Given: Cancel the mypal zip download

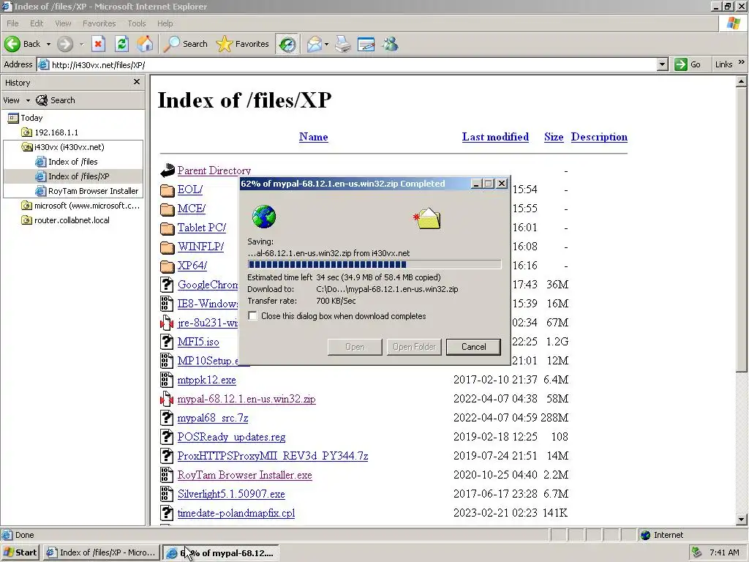Looking at the screenshot, I should [x=473, y=347].
